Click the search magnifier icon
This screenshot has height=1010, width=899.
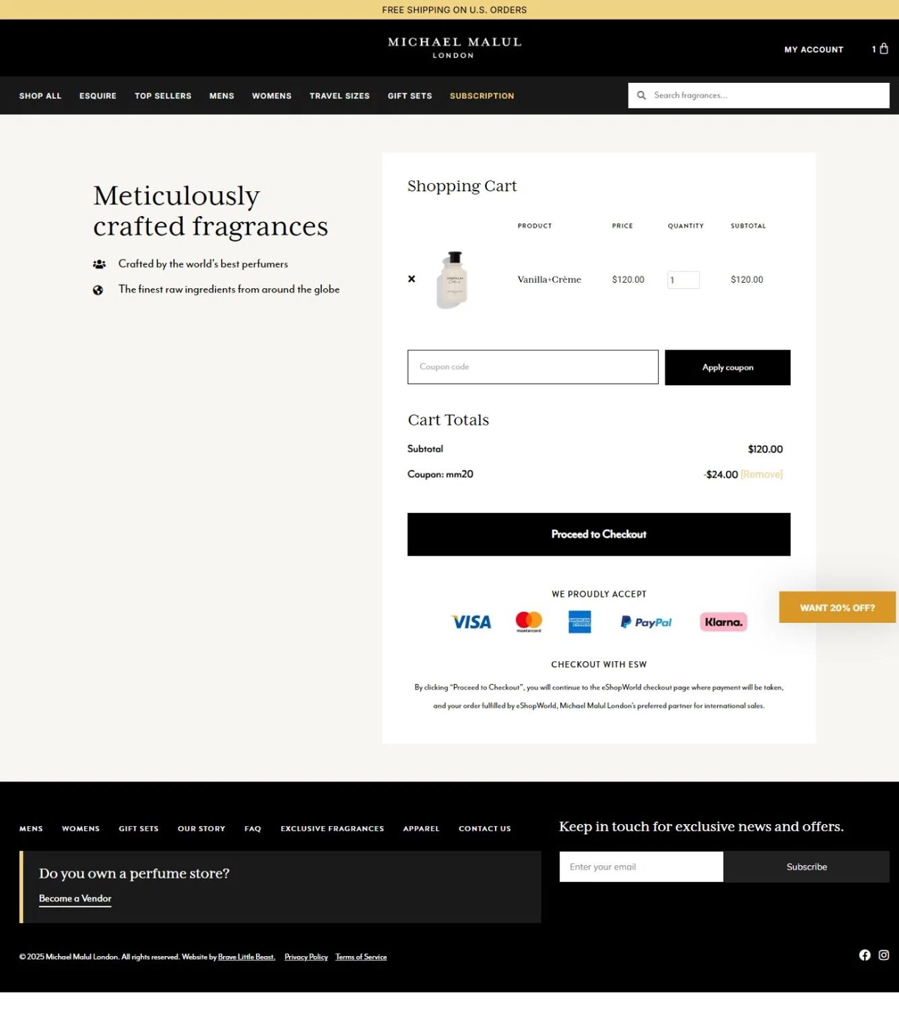tap(641, 96)
